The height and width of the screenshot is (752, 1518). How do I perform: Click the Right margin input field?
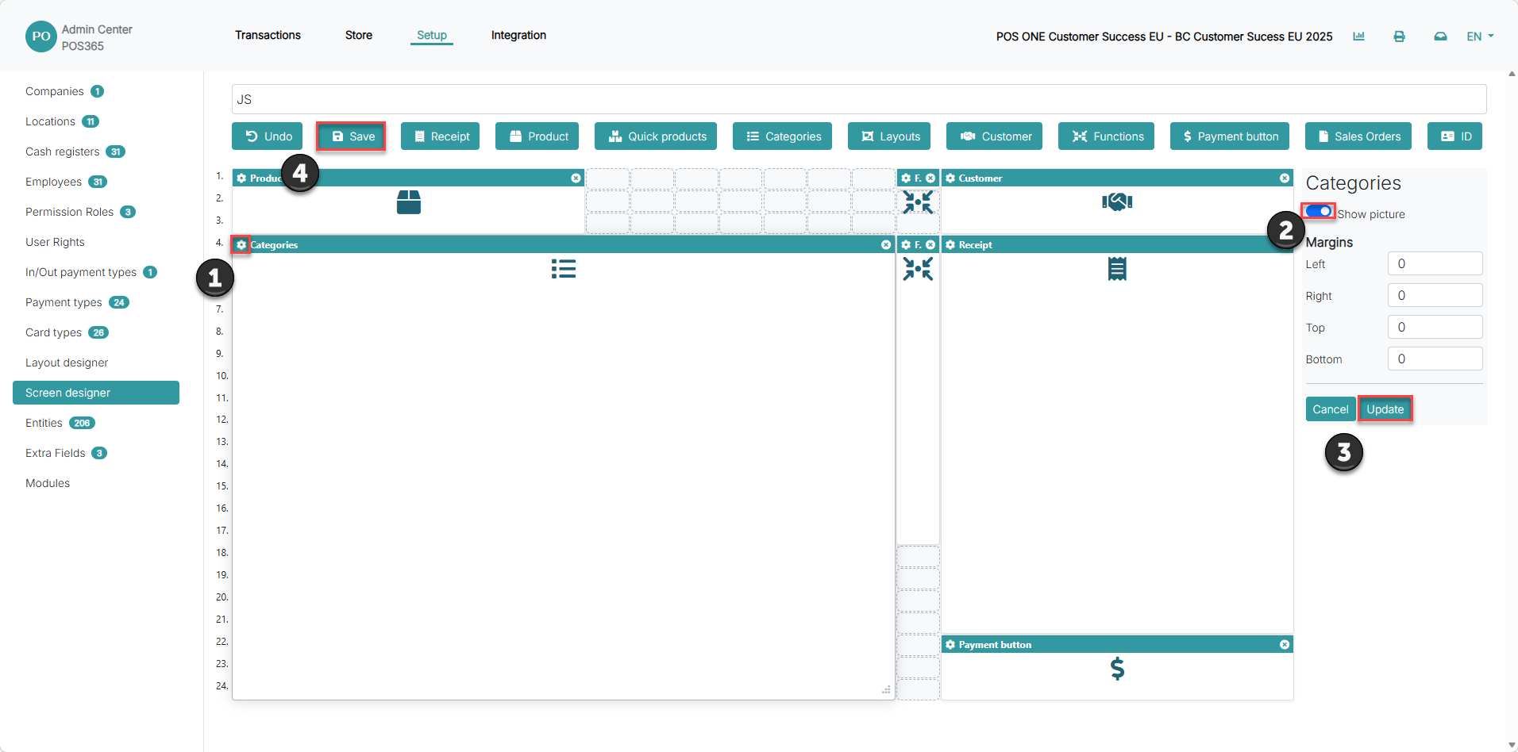click(x=1435, y=295)
